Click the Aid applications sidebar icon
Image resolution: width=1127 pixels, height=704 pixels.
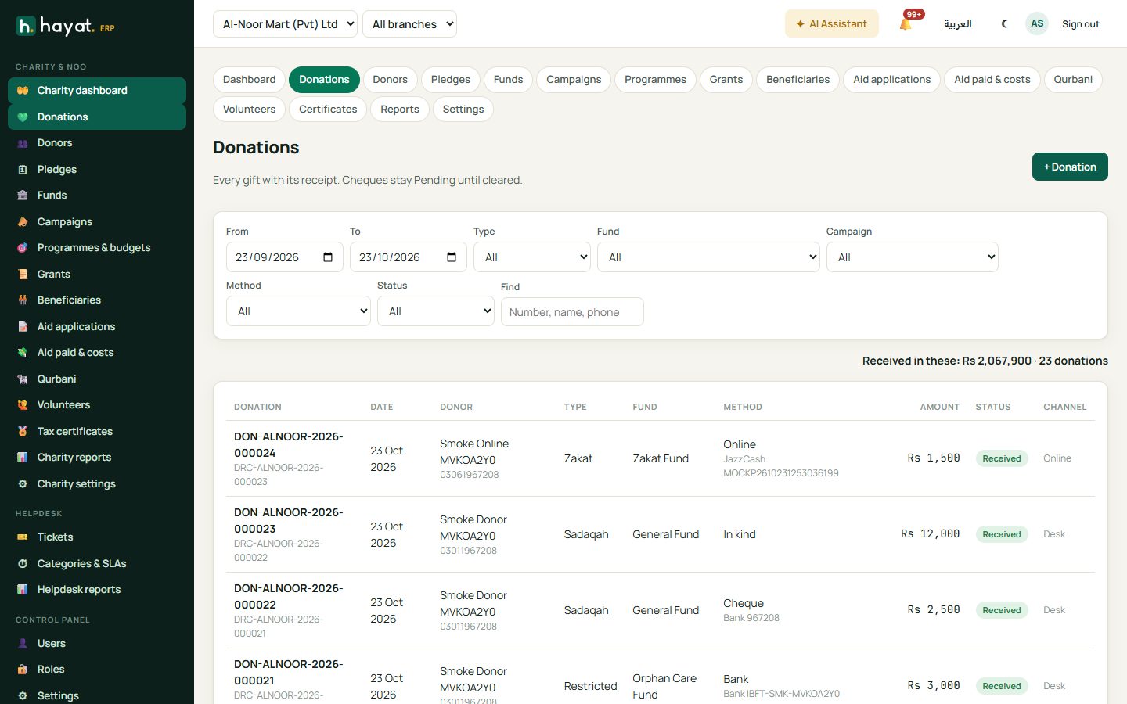(x=23, y=327)
